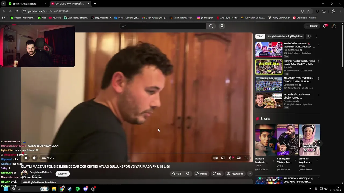Open Chrome extensions puzzle icon
344x193 pixels.
(x=324, y=11)
